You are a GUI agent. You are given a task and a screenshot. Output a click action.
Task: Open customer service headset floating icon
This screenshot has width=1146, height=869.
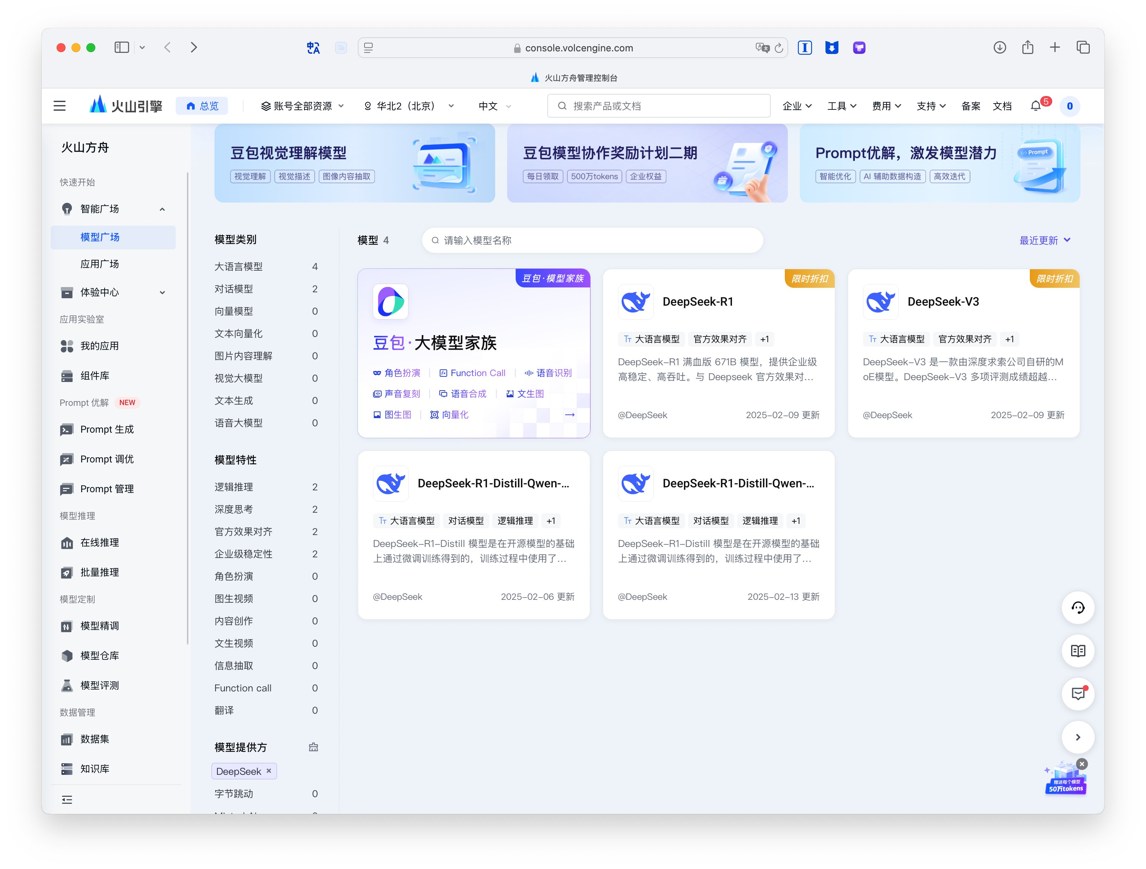click(x=1077, y=608)
